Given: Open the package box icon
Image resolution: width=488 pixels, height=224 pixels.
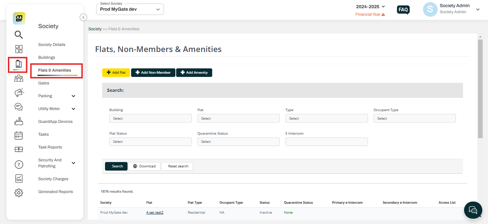Looking at the screenshot, I should pyautogui.click(x=19, y=150).
